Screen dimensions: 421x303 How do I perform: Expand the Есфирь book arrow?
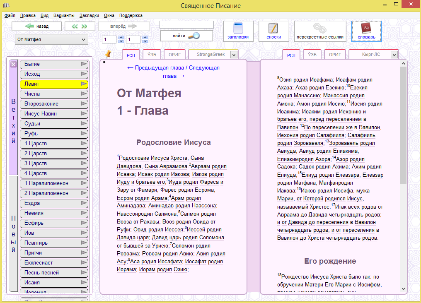[x=84, y=223]
